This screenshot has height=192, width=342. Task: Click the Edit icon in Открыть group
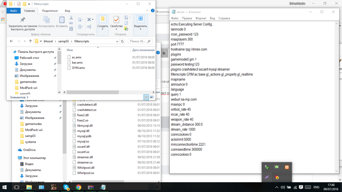pos(126,23)
